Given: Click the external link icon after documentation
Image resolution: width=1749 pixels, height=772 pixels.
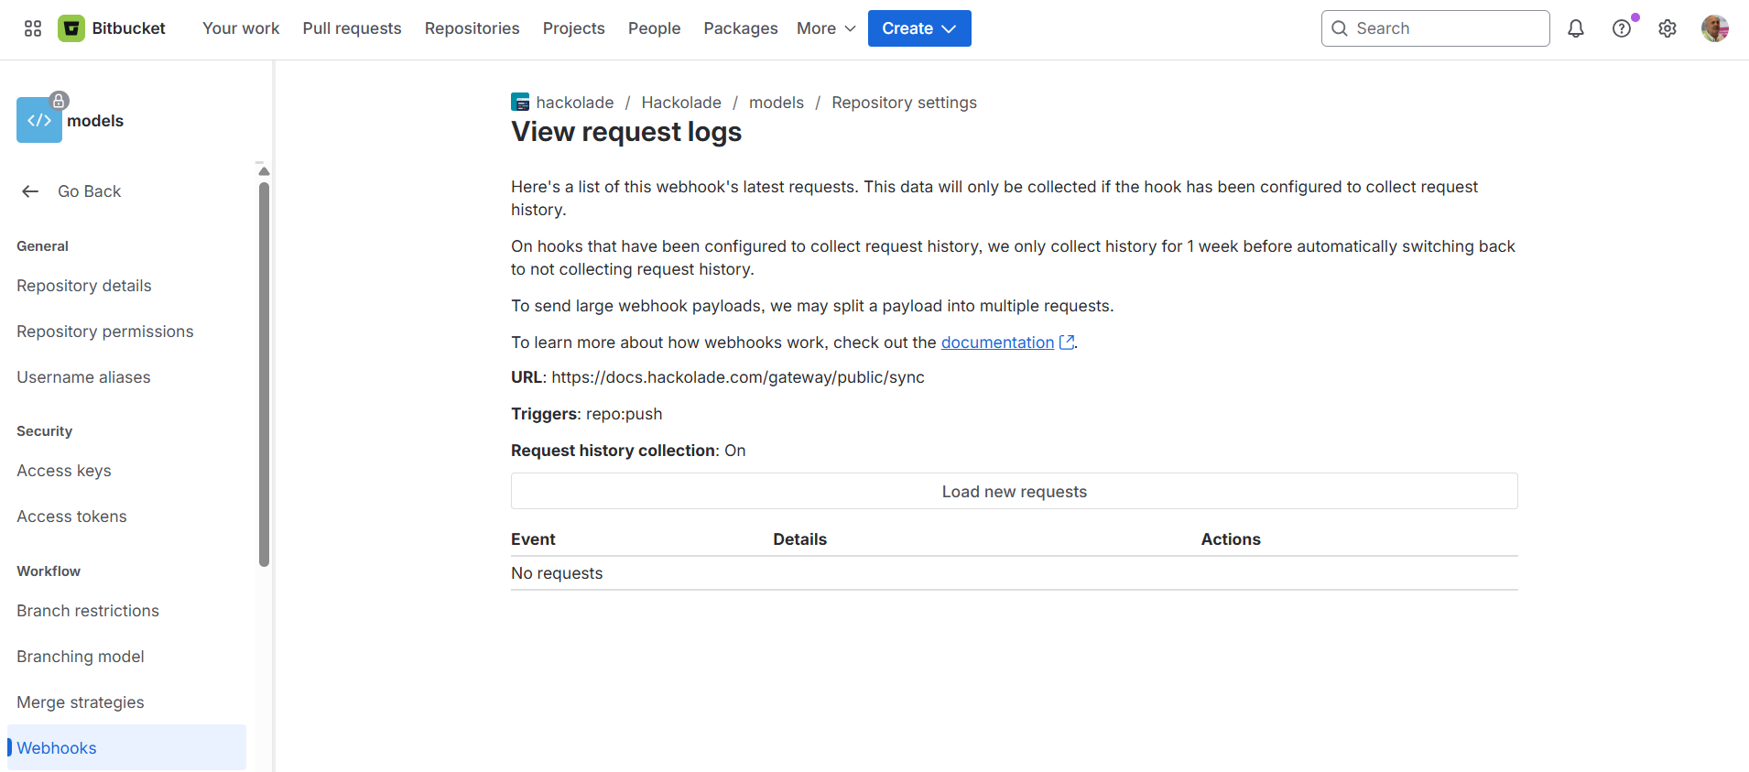Looking at the screenshot, I should click(x=1067, y=342).
